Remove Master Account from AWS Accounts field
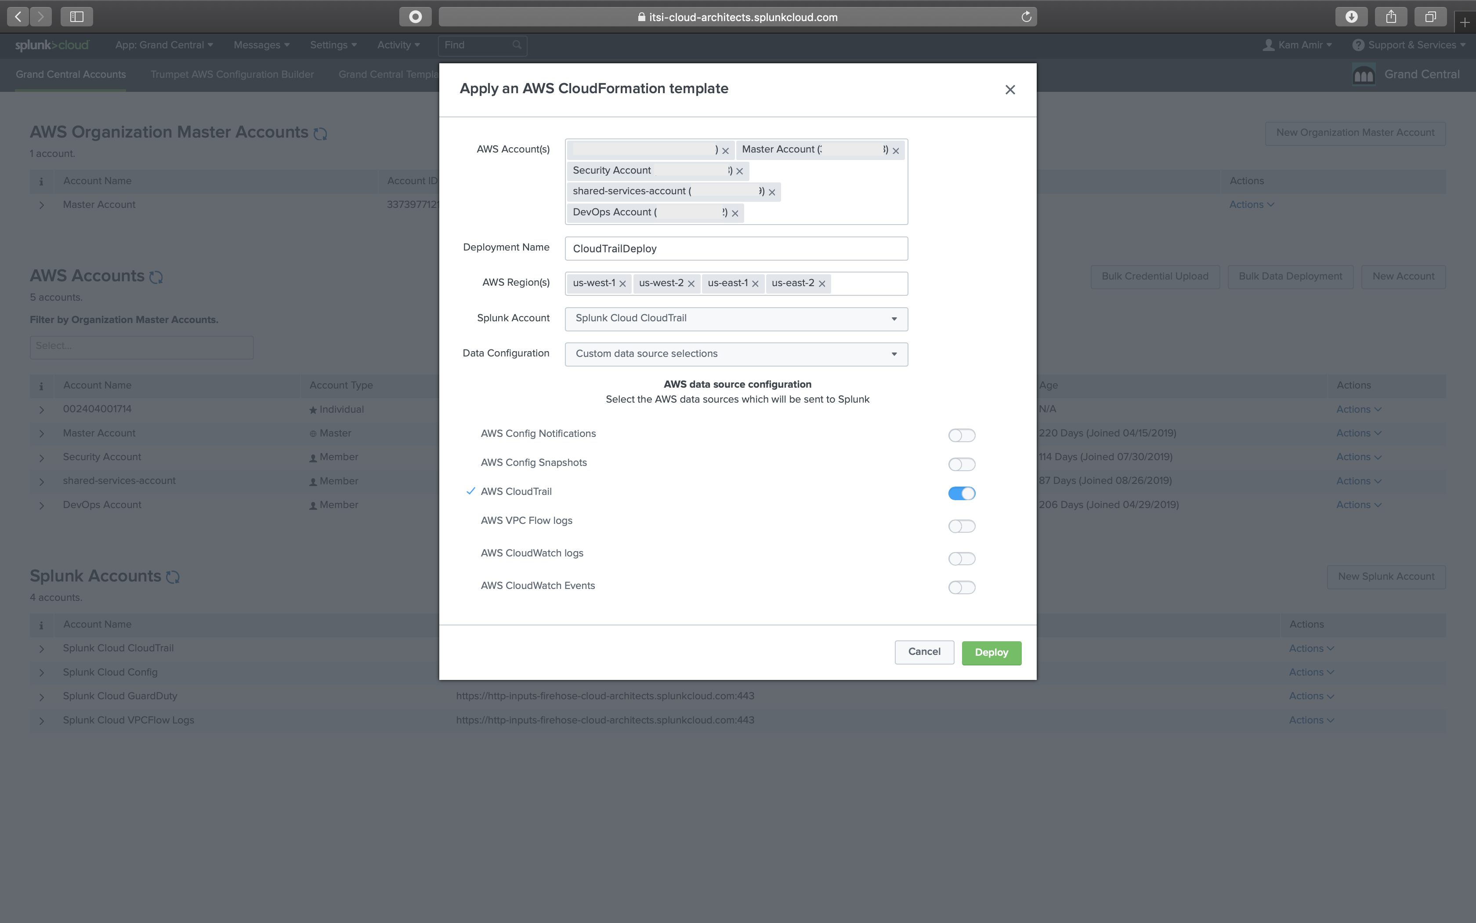 [x=895, y=151]
